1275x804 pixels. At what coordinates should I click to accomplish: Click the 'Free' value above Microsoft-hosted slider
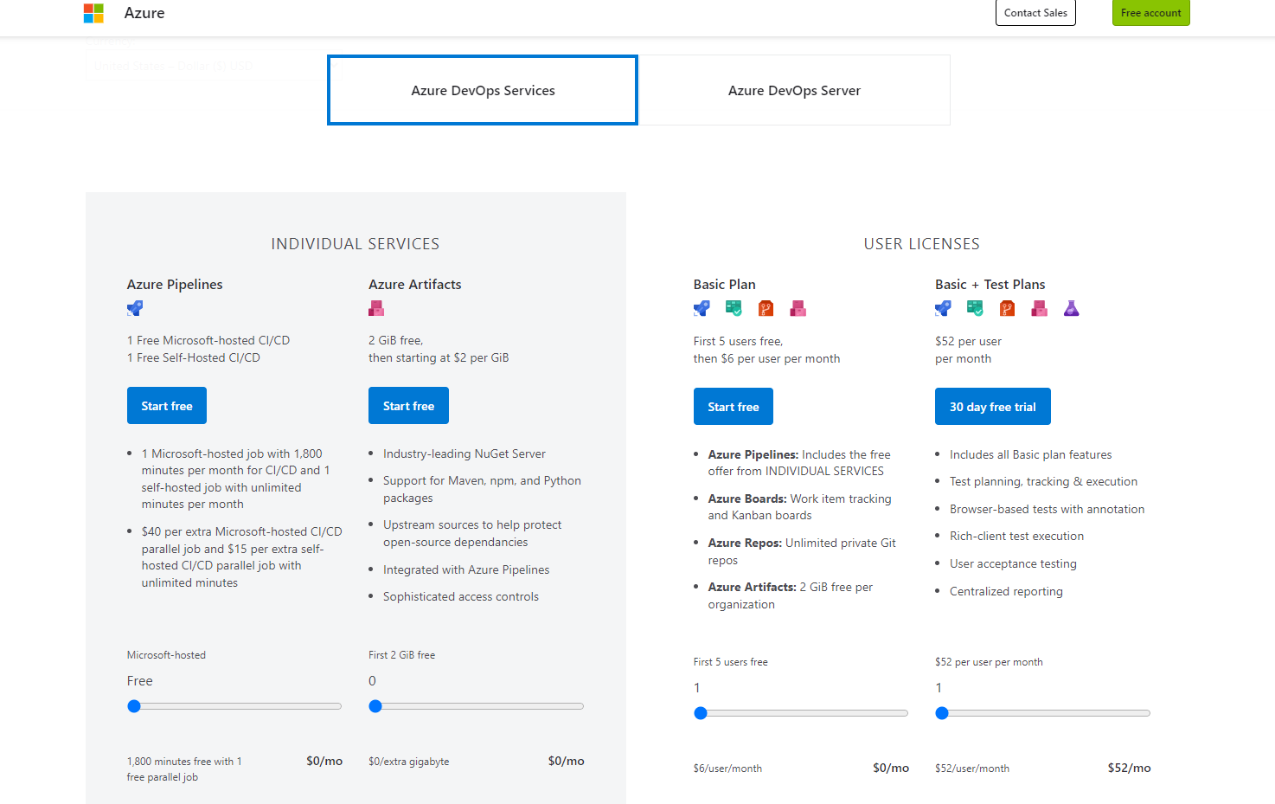(140, 681)
